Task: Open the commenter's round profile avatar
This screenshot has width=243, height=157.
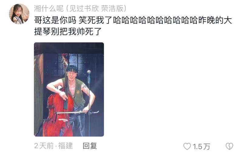Action: [19, 14]
